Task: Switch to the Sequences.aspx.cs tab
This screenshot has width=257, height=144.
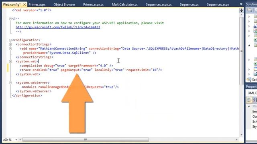Action: [x=159, y=4]
